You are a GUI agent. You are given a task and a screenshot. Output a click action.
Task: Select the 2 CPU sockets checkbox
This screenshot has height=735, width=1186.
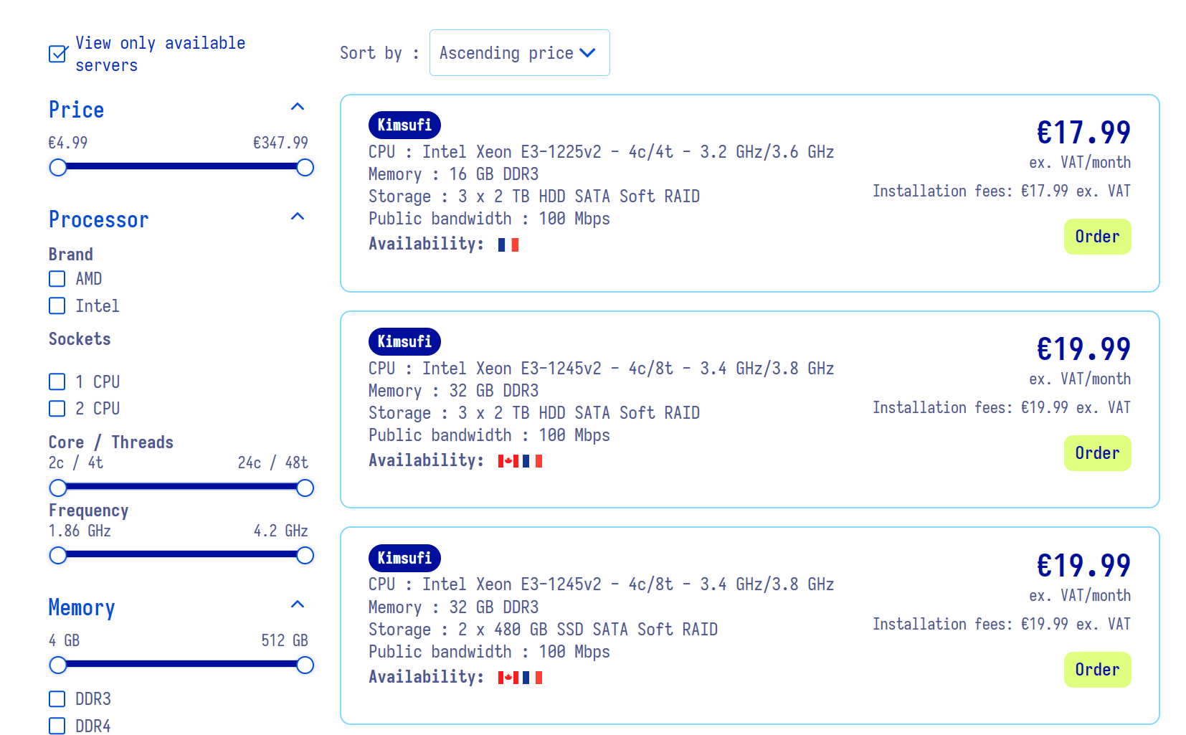(x=57, y=409)
